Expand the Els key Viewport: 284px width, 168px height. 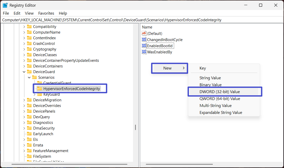click(x=24, y=140)
